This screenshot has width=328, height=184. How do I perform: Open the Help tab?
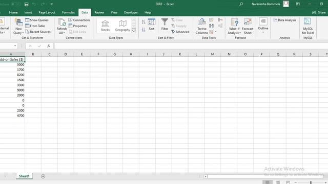[148, 12]
